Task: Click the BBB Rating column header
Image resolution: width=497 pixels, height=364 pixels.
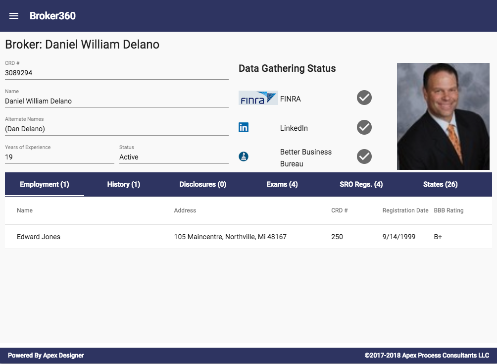Action: point(448,210)
